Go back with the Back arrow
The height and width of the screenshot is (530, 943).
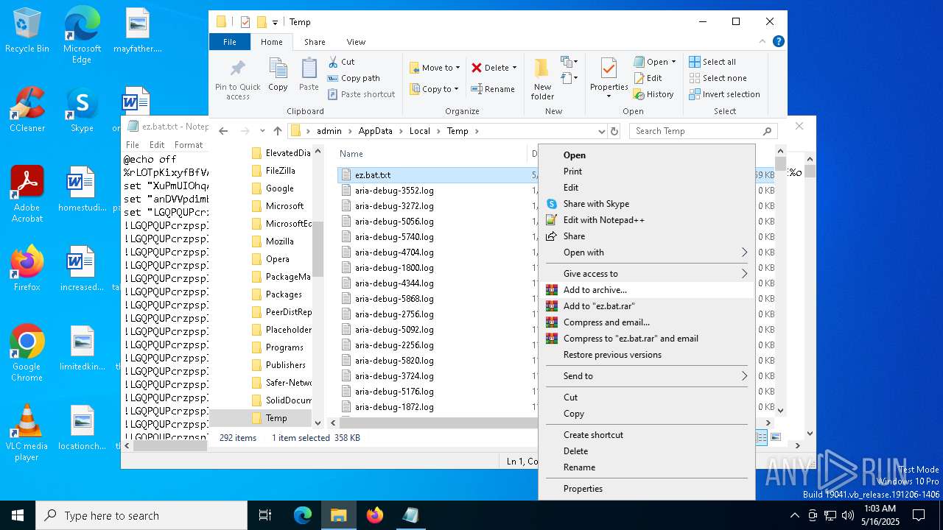224,131
